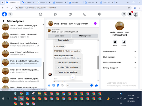Open the Hannah conversation

coord(21,45)
